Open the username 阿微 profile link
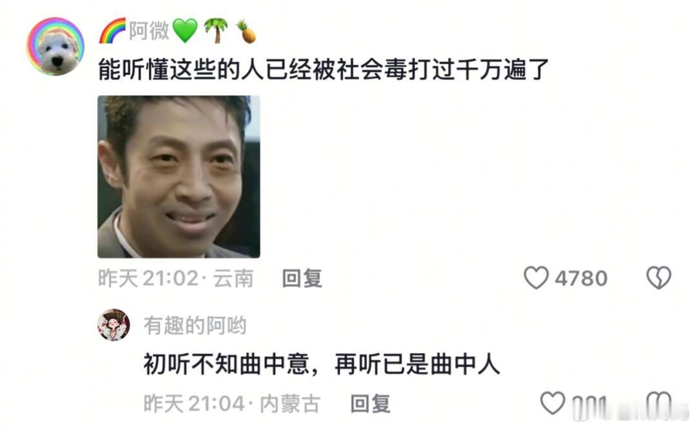The width and height of the screenshot is (696, 428). tap(149, 31)
